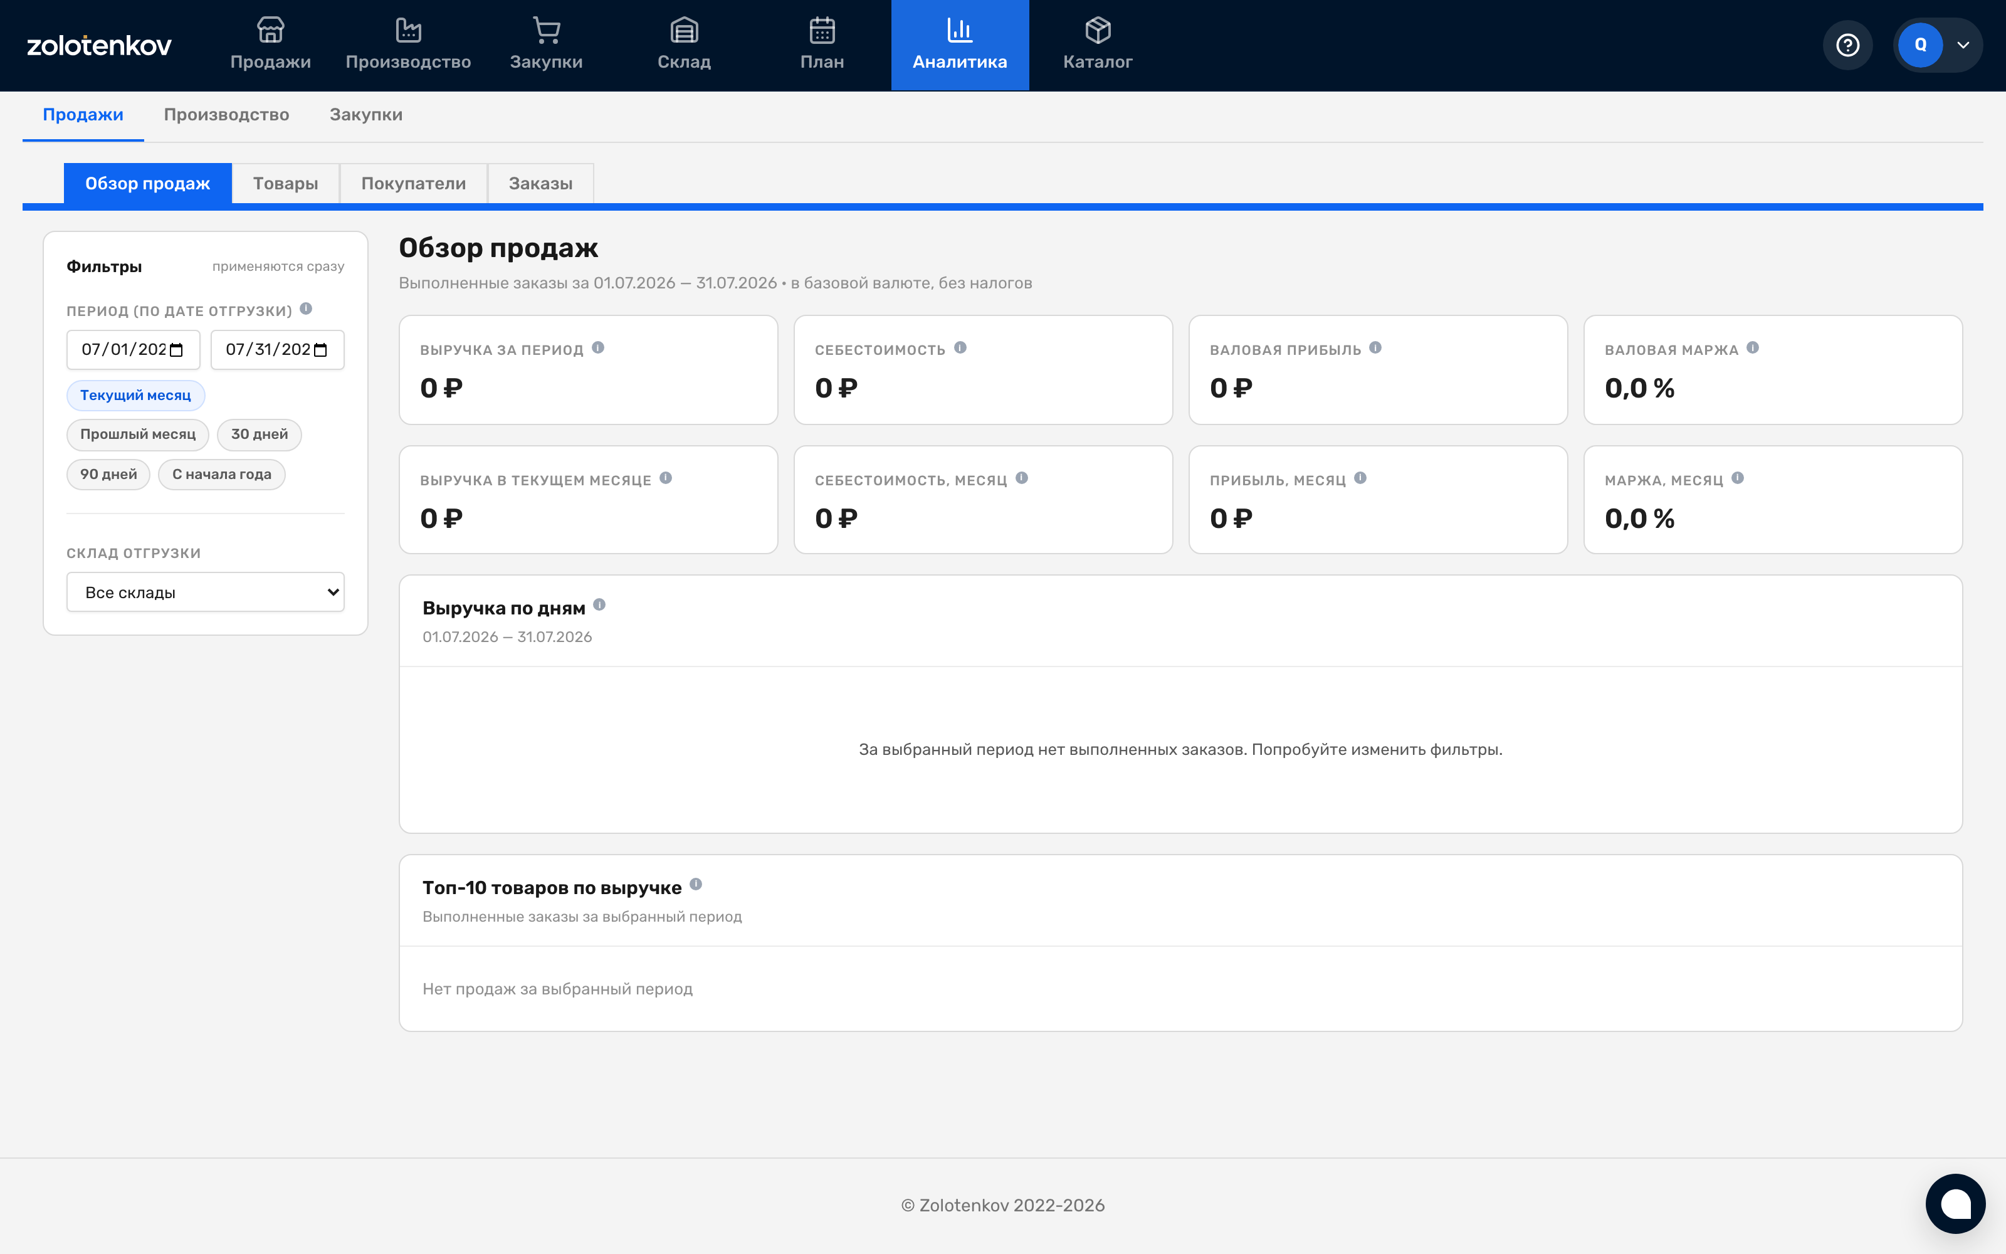
Task: Click the zolotenkov logo
Action: (x=100, y=45)
